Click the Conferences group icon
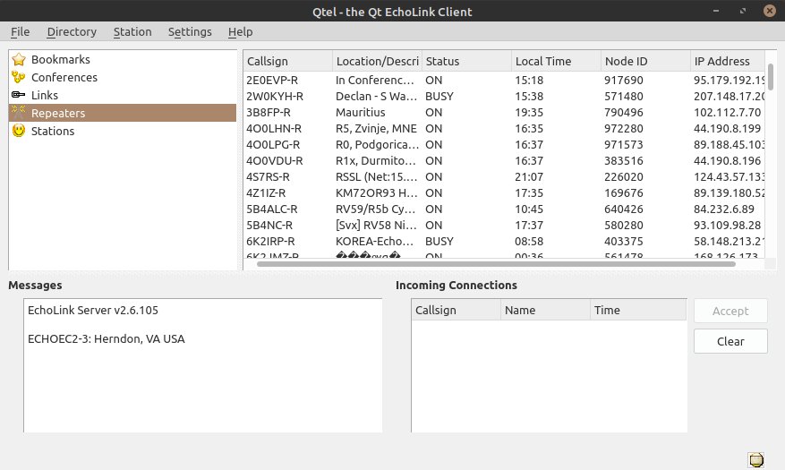The height and width of the screenshot is (470, 785). tap(19, 77)
